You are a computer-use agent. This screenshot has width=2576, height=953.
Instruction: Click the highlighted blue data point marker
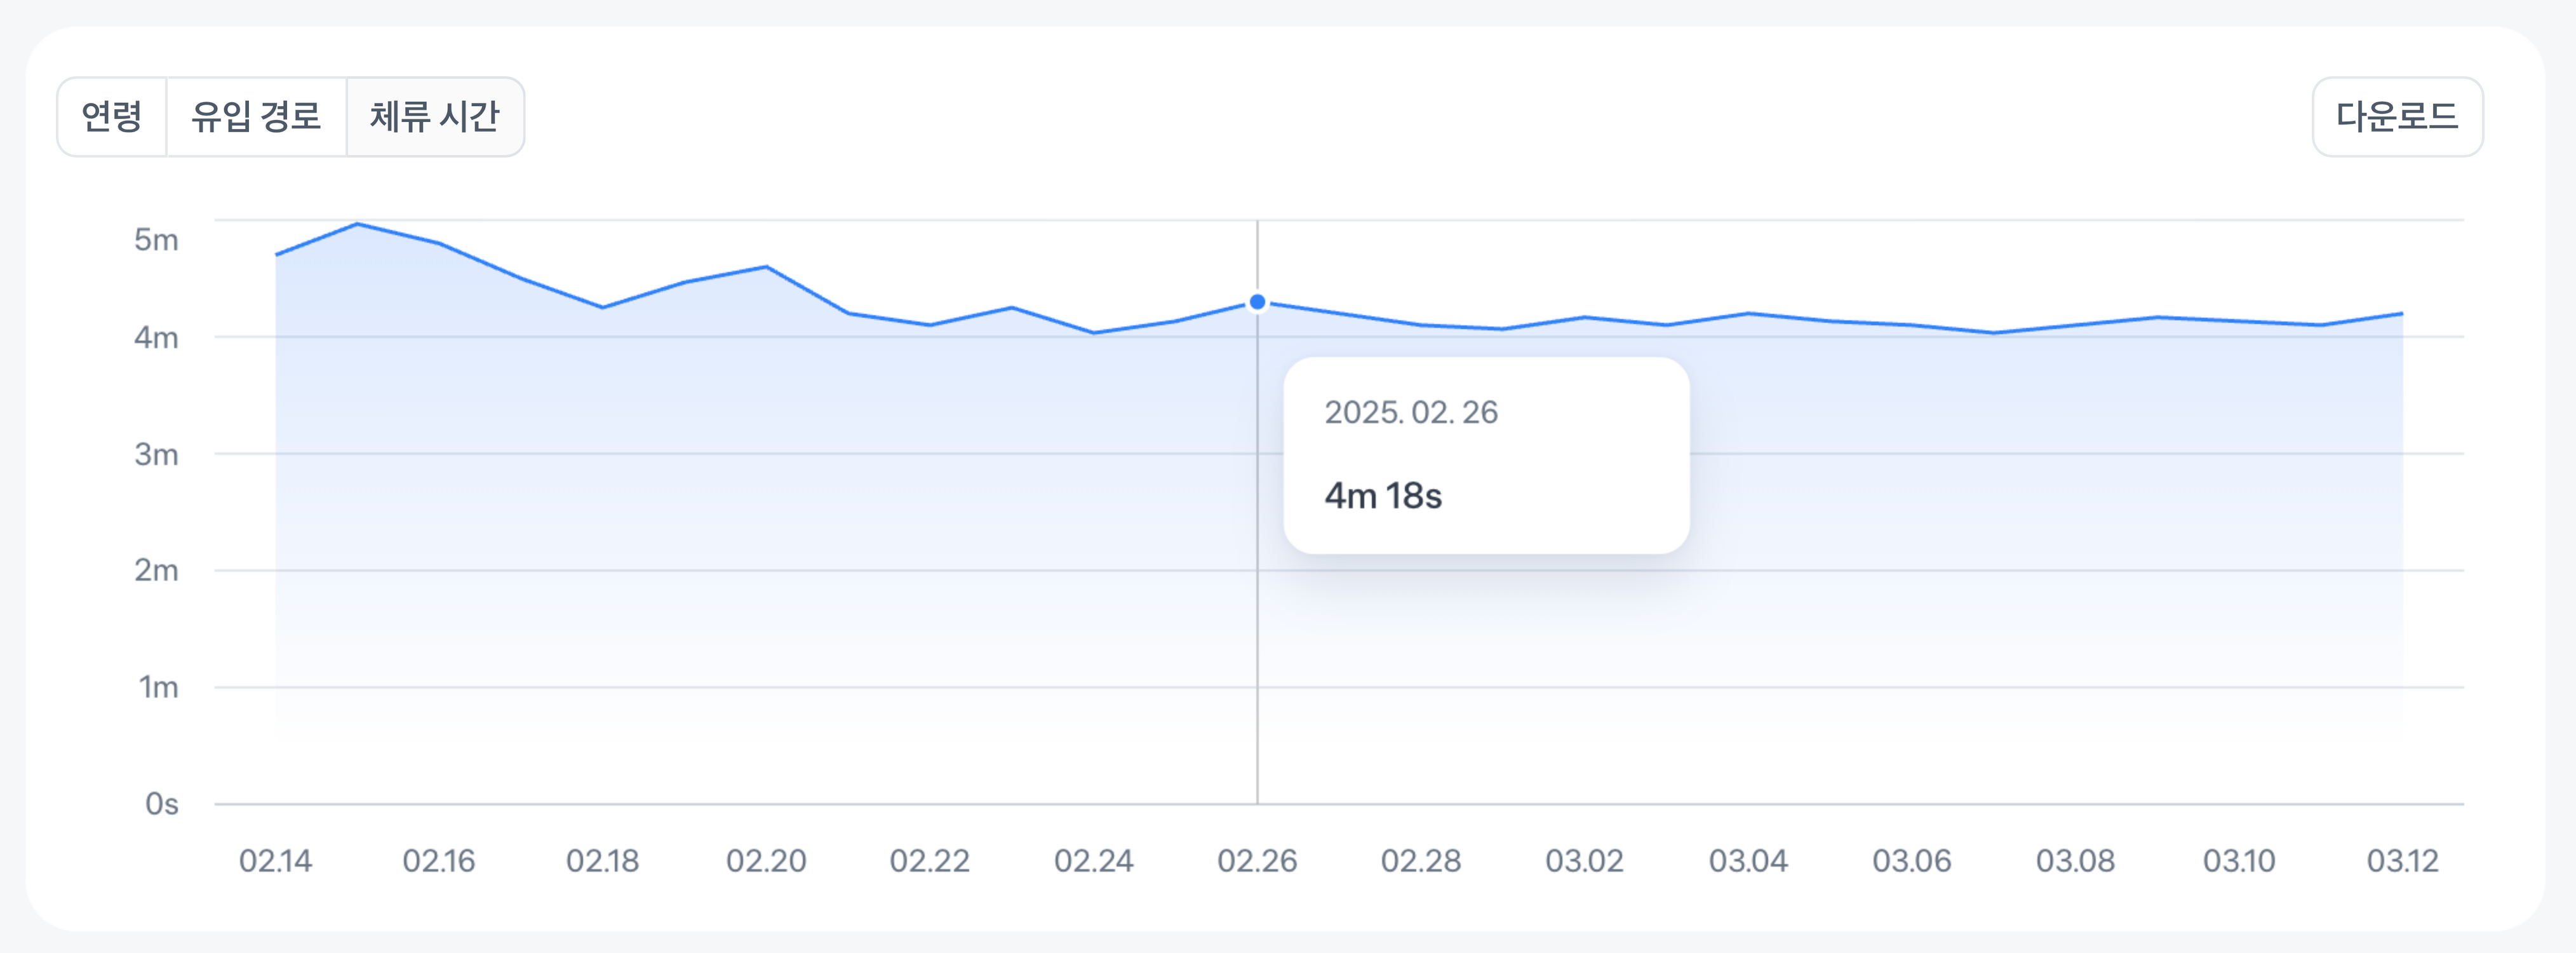pos(1257,302)
